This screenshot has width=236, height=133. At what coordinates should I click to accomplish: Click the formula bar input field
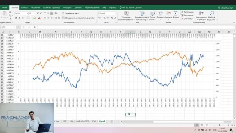tap(135, 27)
